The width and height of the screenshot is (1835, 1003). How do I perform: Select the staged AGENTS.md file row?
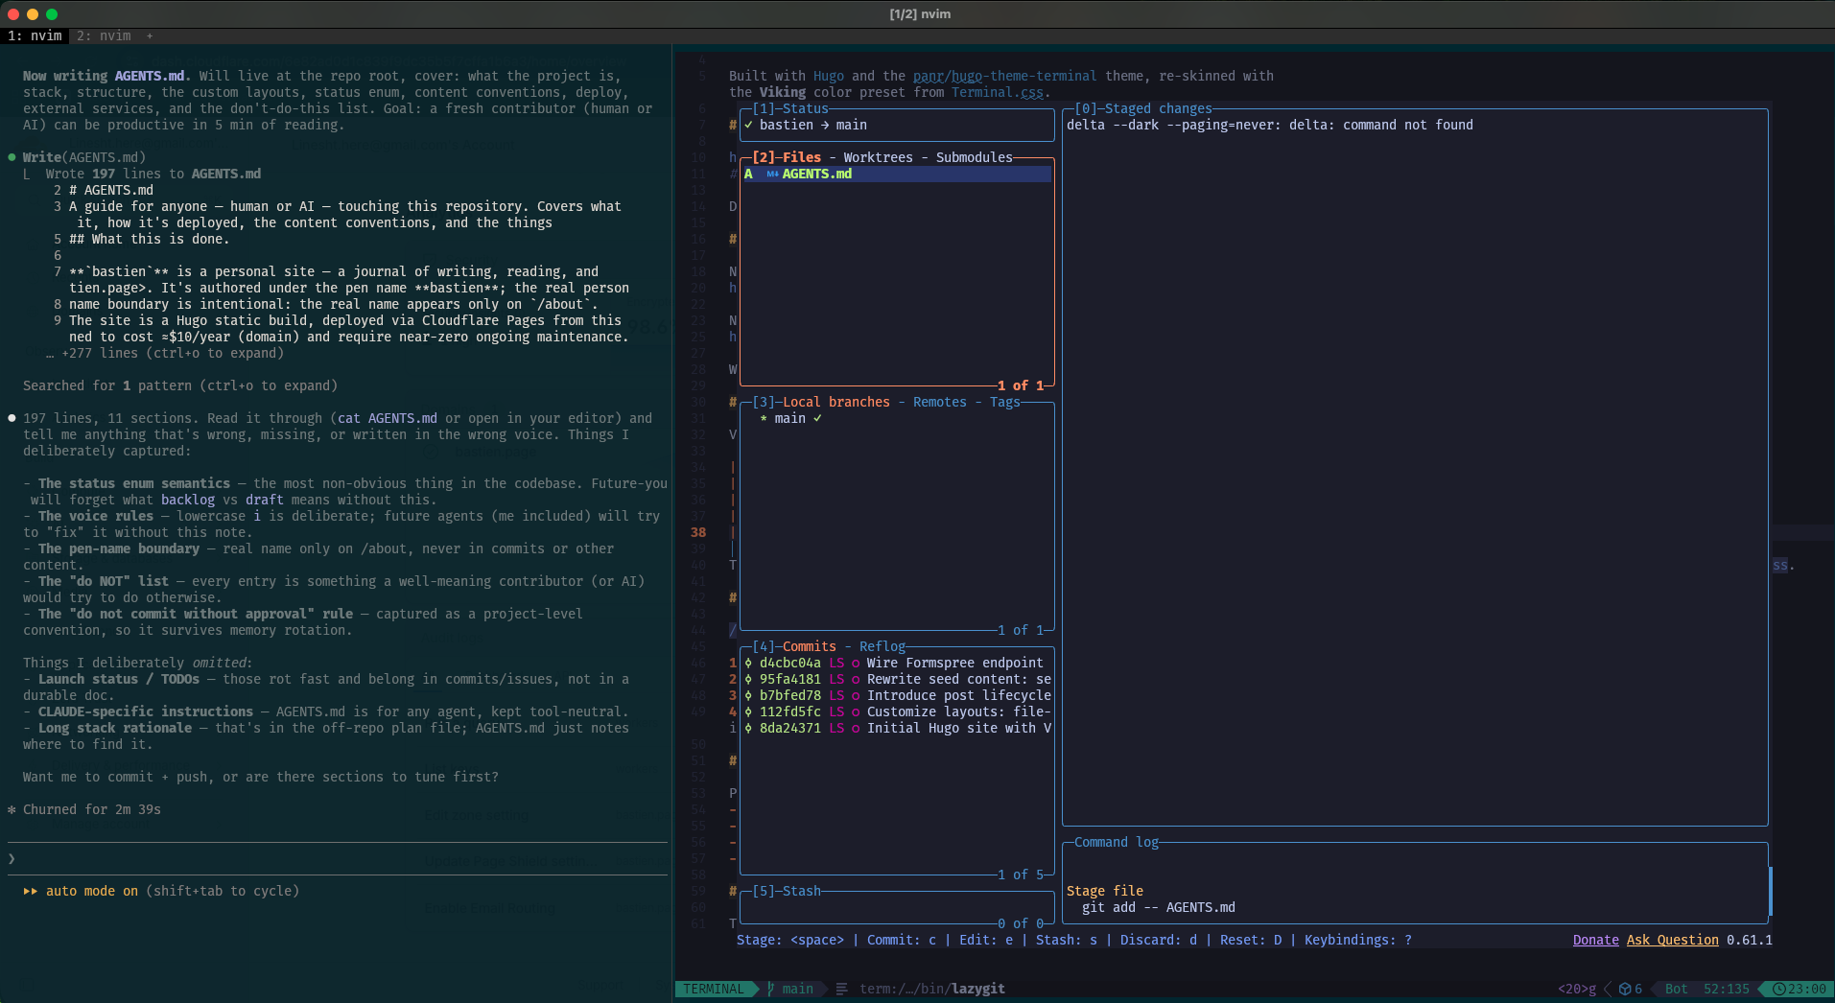point(897,174)
